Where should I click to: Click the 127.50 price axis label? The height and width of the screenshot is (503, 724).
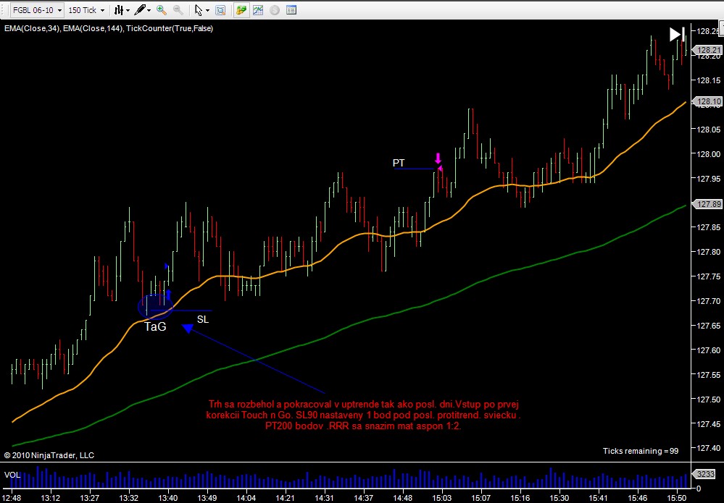[708, 400]
